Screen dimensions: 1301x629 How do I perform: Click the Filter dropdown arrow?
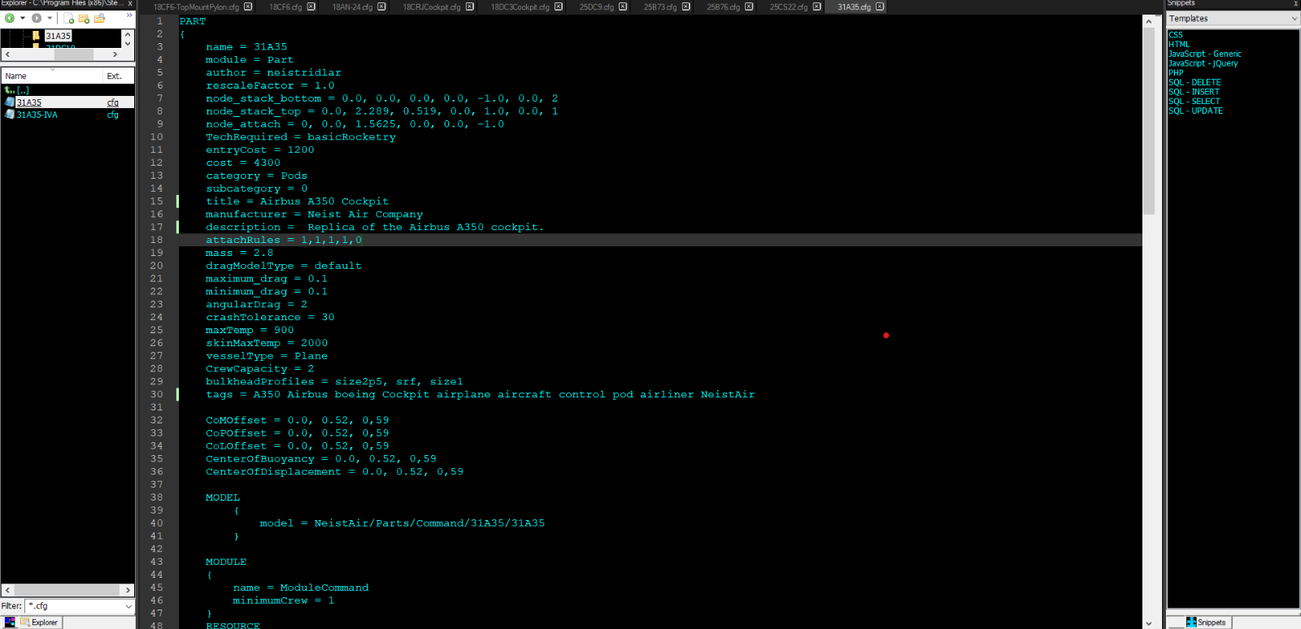pos(128,606)
